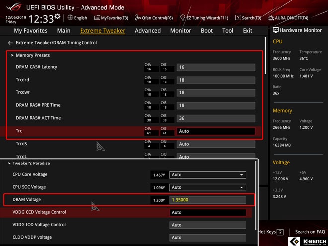Click the back arrow beside the DRAM Timing Control path
328x246 pixels.
[10, 43]
